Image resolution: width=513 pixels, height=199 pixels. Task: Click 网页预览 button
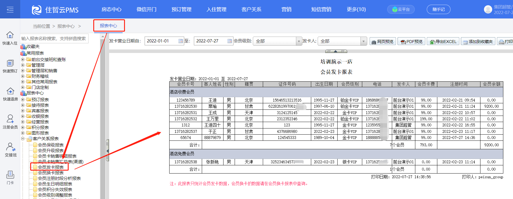tap(382, 42)
